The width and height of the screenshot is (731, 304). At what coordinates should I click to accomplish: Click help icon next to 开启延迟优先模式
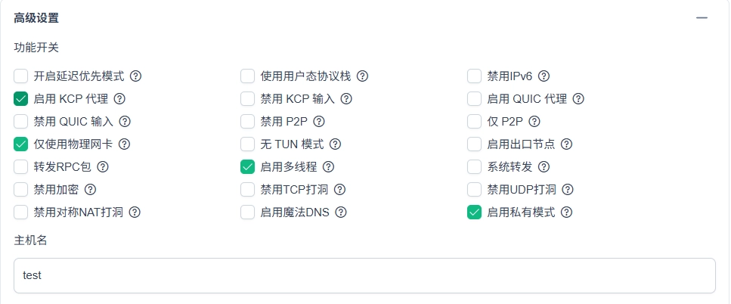[x=136, y=76]
